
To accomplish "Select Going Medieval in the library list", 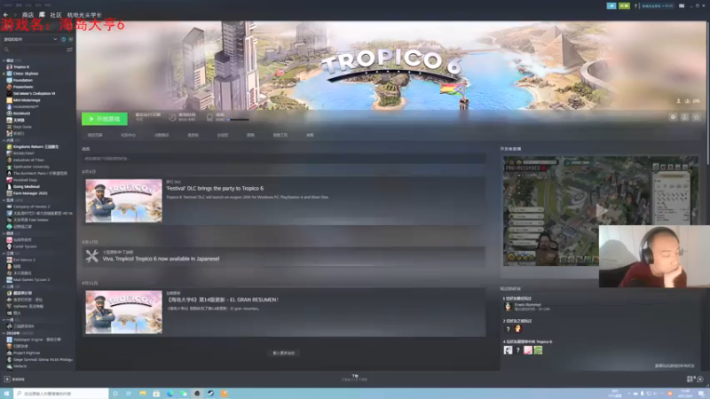I will tap(27, 186).
